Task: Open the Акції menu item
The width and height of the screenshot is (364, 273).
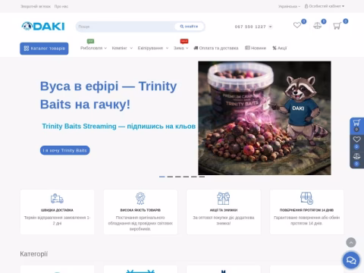Action: 280,48
